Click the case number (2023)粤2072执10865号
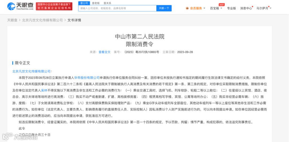Image resolution: width=289 pixels, height=142 pixels. [x=142, y=52]
